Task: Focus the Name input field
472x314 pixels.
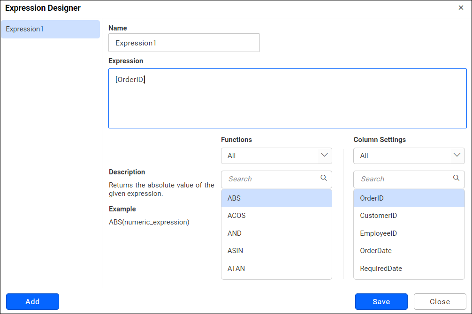Action: [184, 43]
